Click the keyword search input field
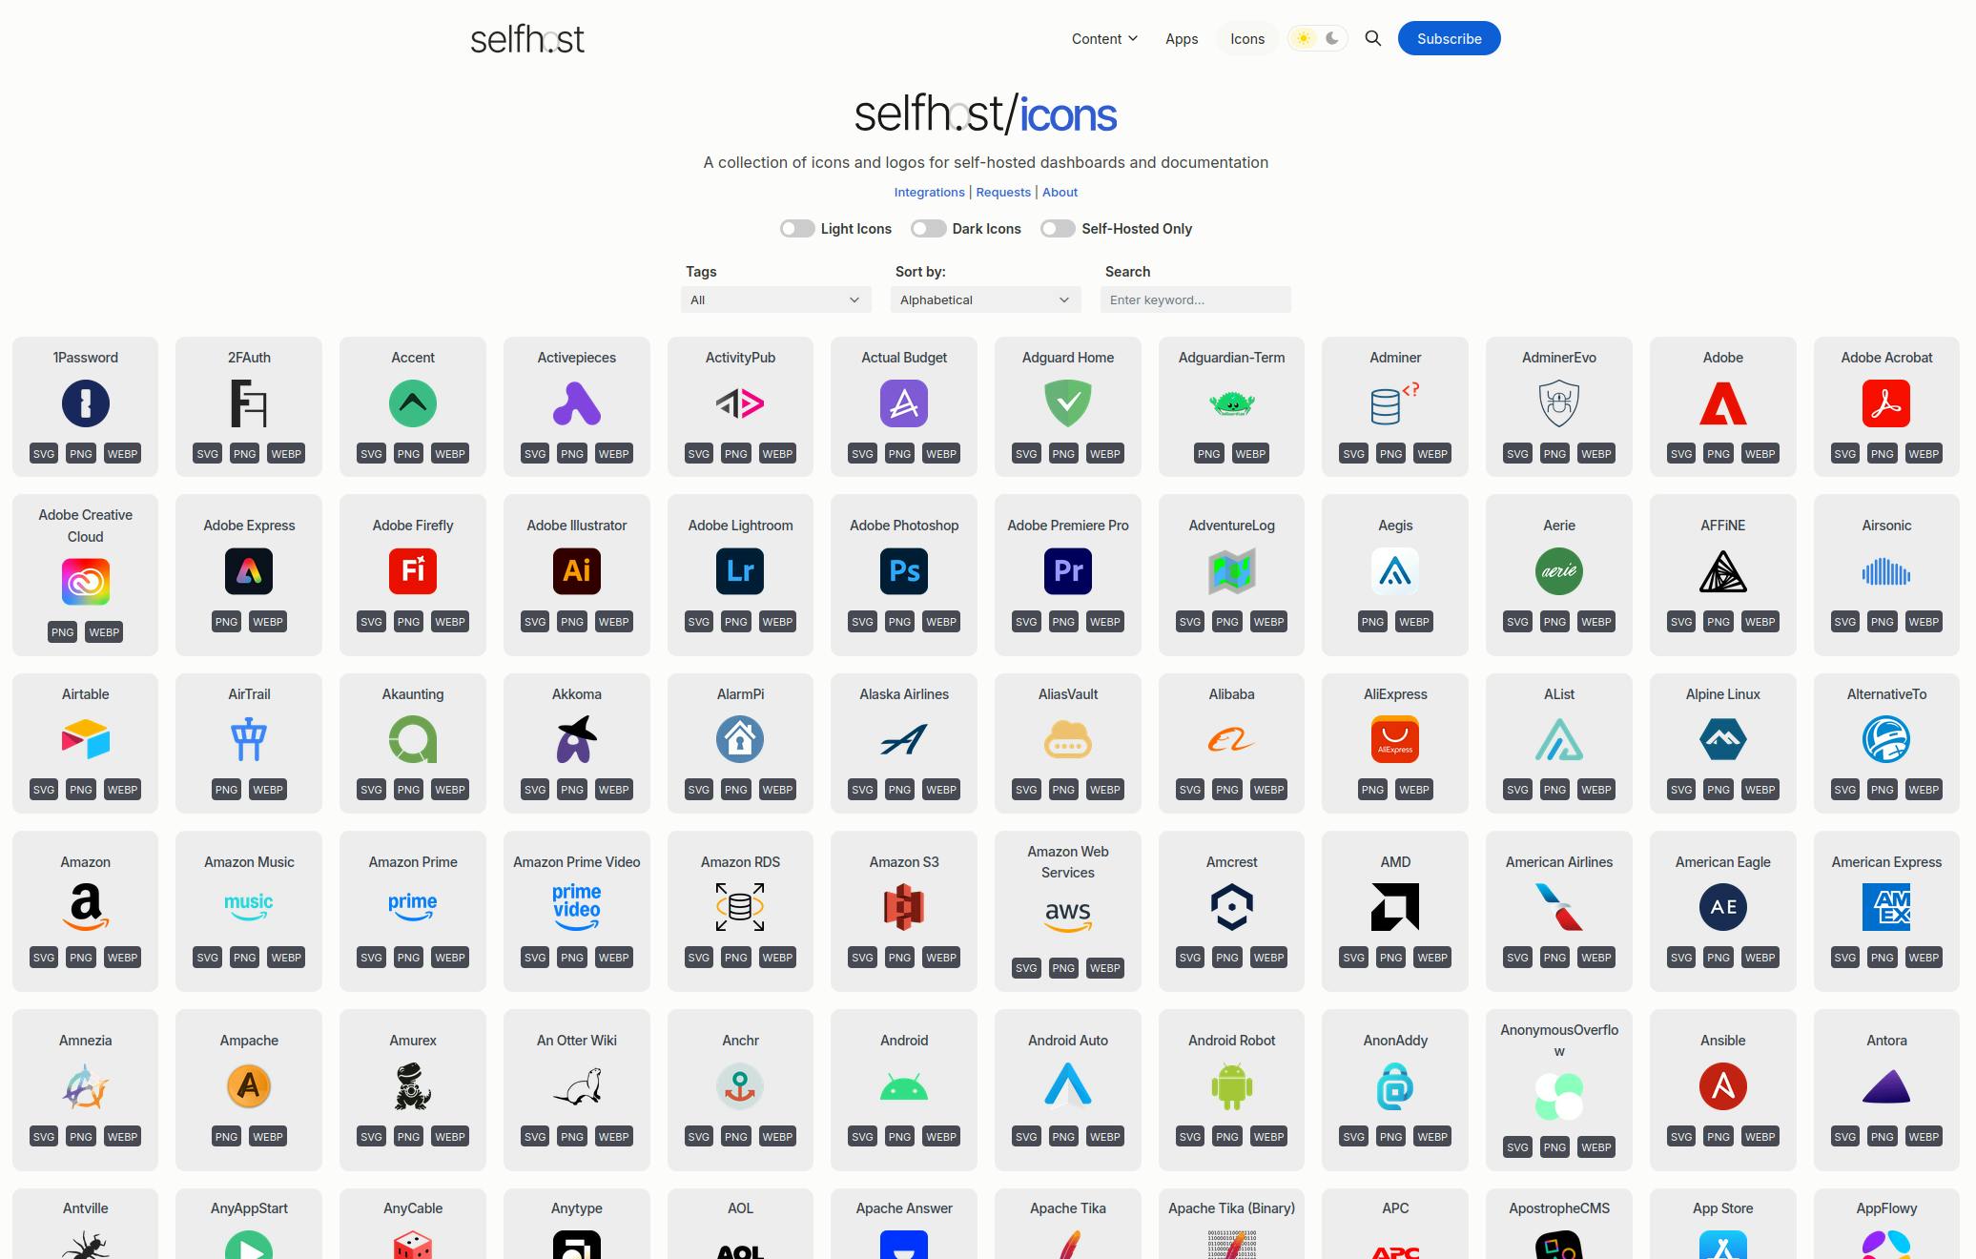The image size is (1976, 1259). (x=1195, y=299)
